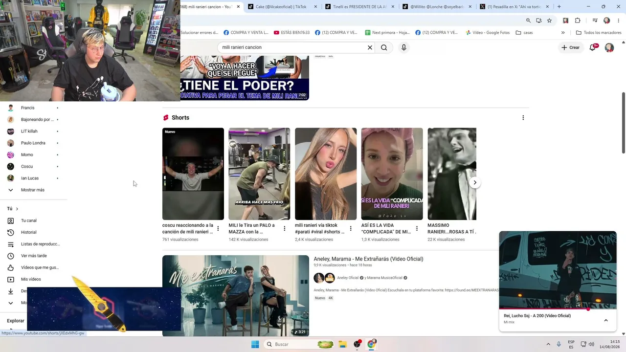Open the Todos los marcadores folder
Screen dimensions: 626x352
click(x=599, y=33)
